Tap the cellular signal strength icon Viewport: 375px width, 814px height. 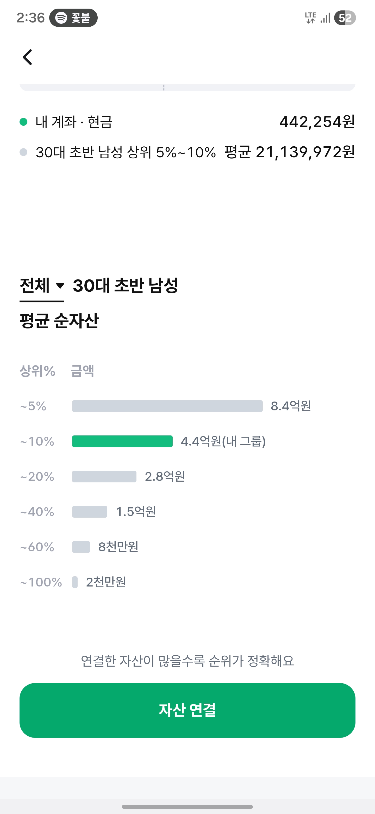coord(325,18)
